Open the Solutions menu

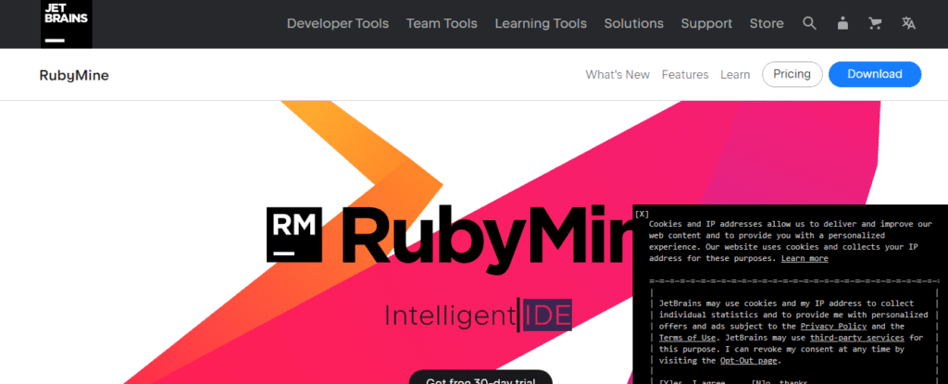pos(633,23)
